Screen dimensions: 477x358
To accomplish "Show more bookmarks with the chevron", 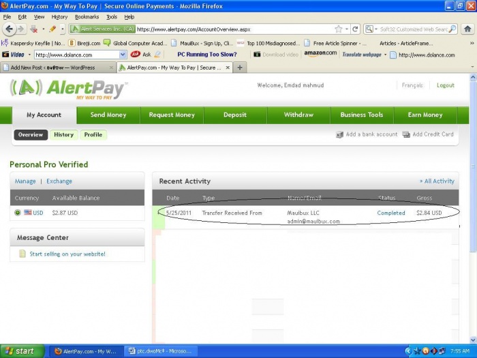I will 472,43.
